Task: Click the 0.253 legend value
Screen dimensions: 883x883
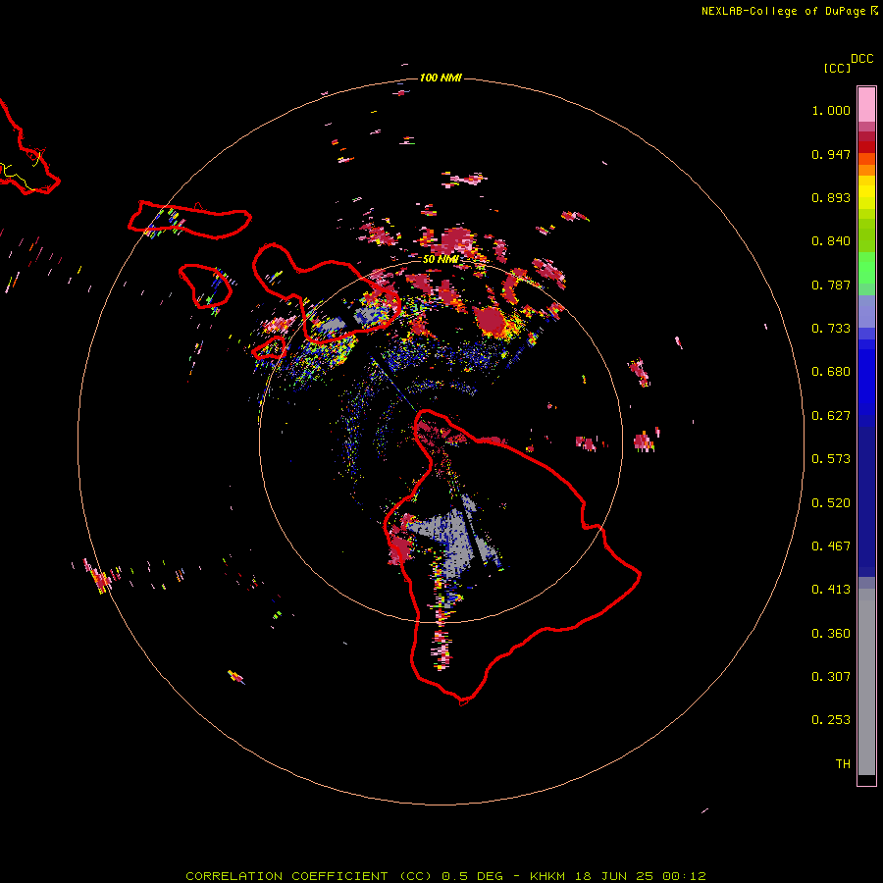Action: click(x=831, y=720)
